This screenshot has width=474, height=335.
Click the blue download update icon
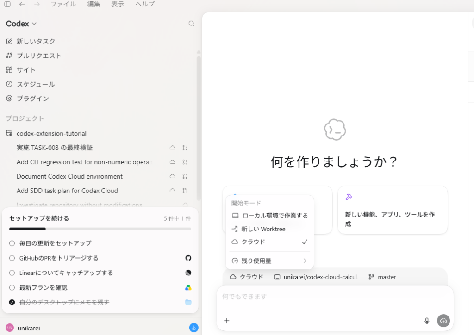pos(194,328)
